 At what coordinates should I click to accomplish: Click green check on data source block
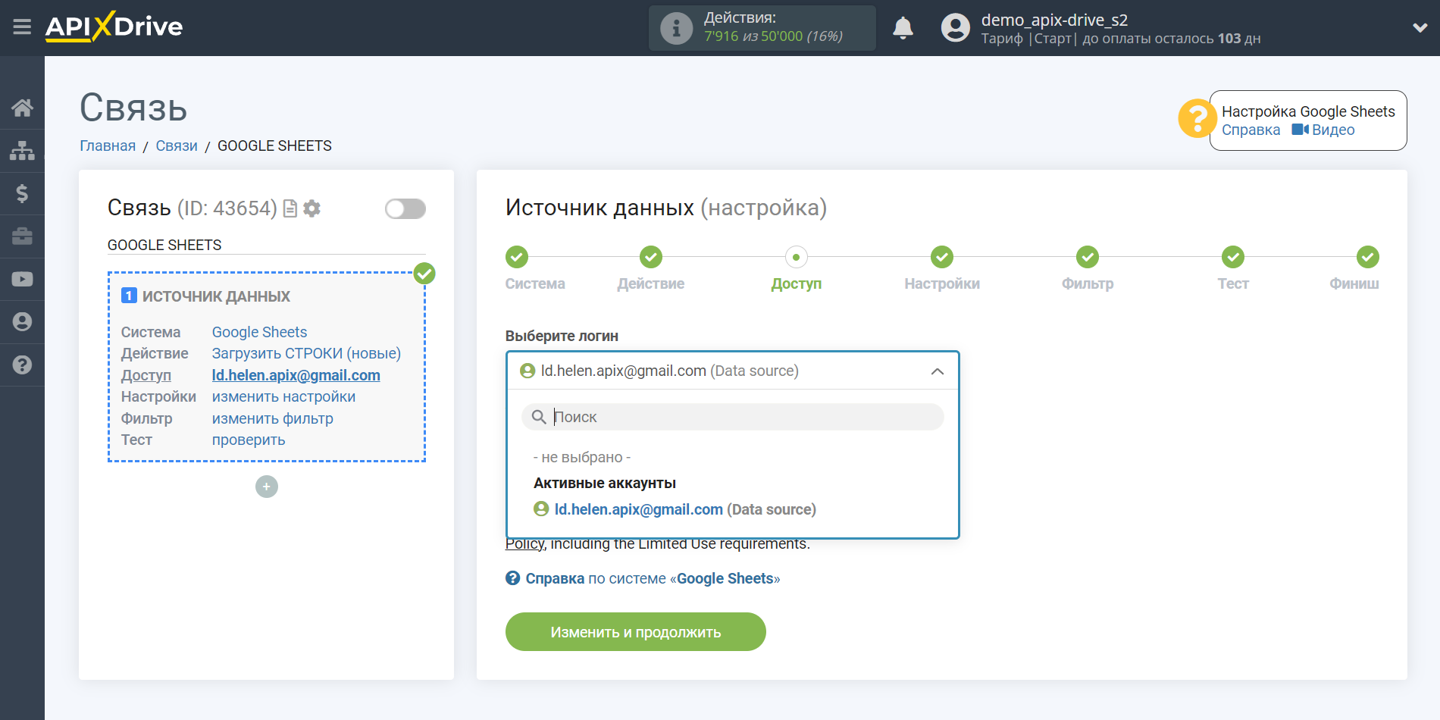pos(424,274)
